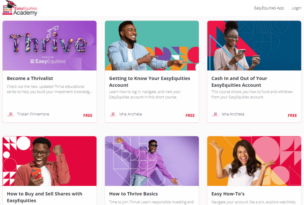Open Getting to Know Your EasyEquities Account title
The width and height of the screenshot is (304, 205).
(150, 82)
